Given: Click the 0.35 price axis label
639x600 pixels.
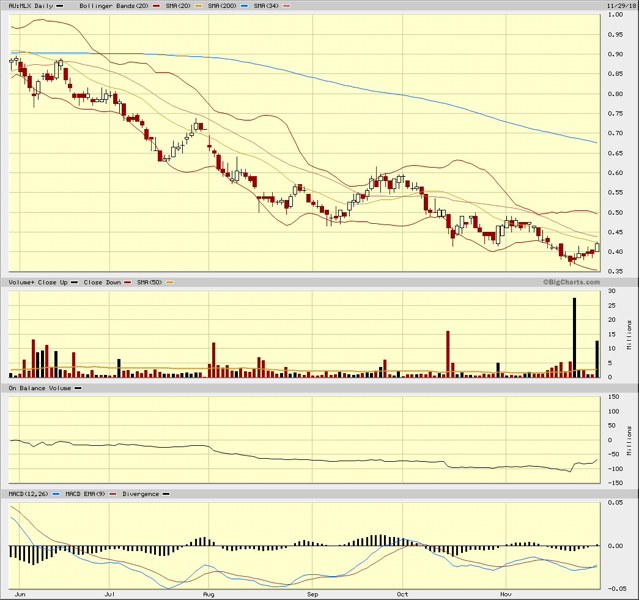Looking at the screenshot, I should click(x=615, y=272).
